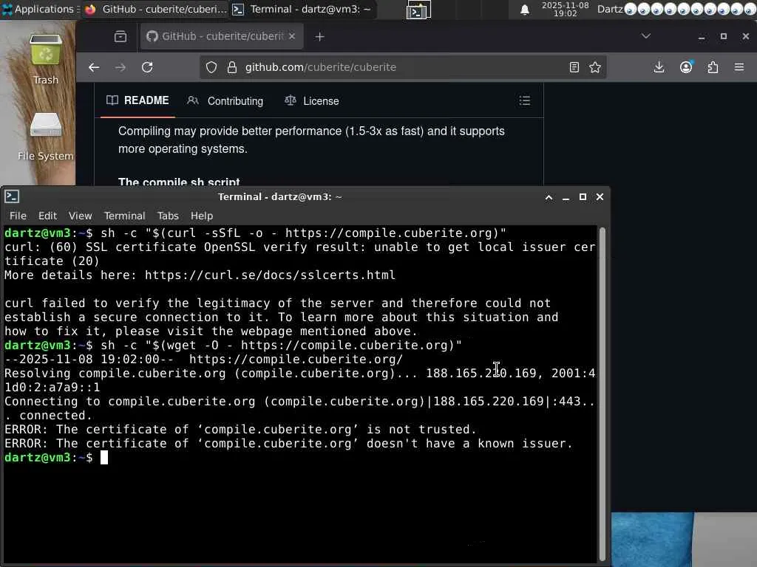The image size is (757, 567).
Task: Click the terminal vertical scrollbar
Action: [x=602, y=394]
